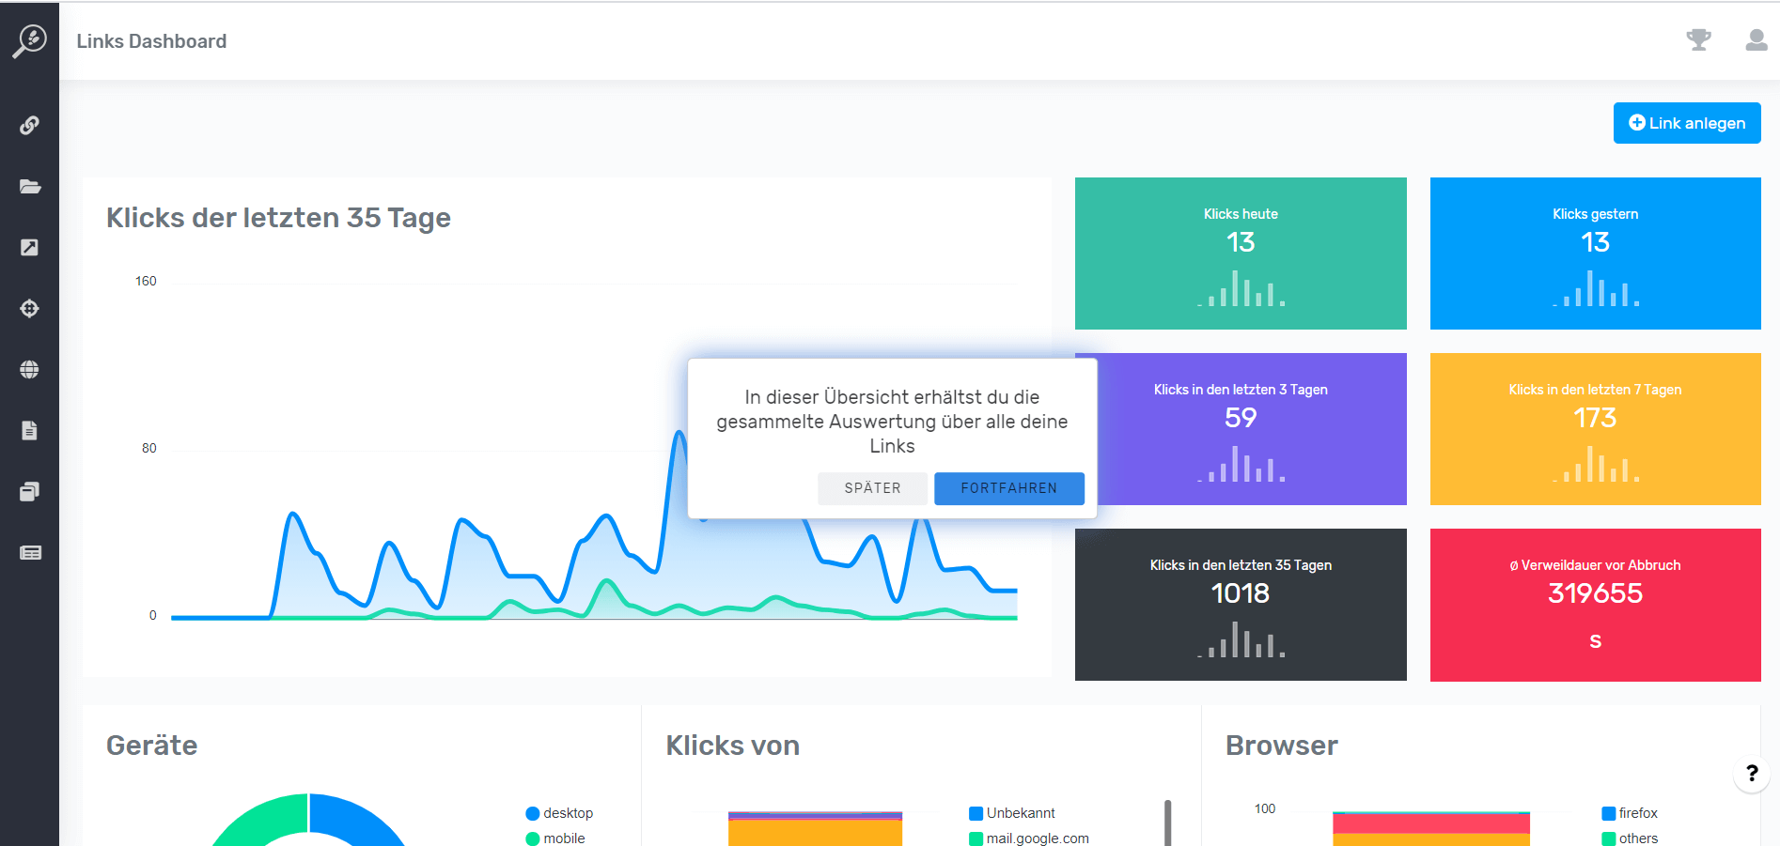The image size is (1780, 846).
Task: Open the document file sidebar icon
Action: 29,430
